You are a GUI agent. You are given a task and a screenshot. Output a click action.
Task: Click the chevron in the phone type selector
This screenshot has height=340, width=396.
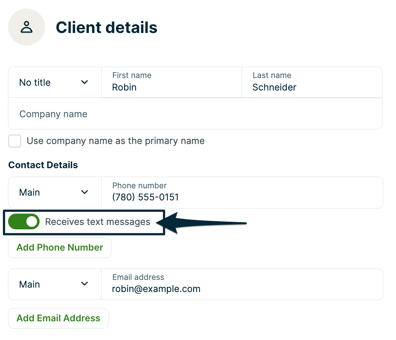point(85,192)
